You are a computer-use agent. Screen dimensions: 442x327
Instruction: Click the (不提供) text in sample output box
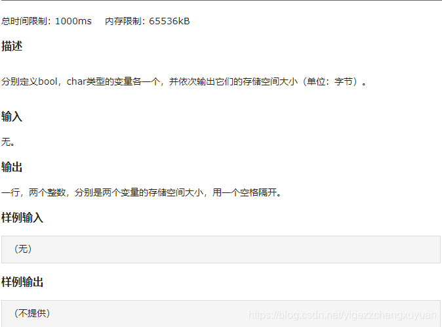[32, 313]
